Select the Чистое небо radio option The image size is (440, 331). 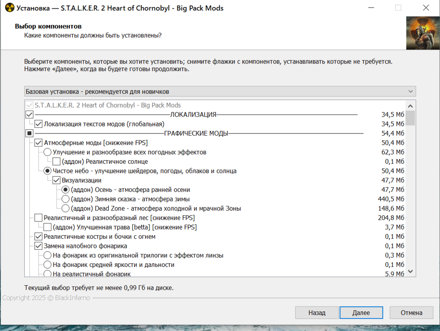[48, 171]
